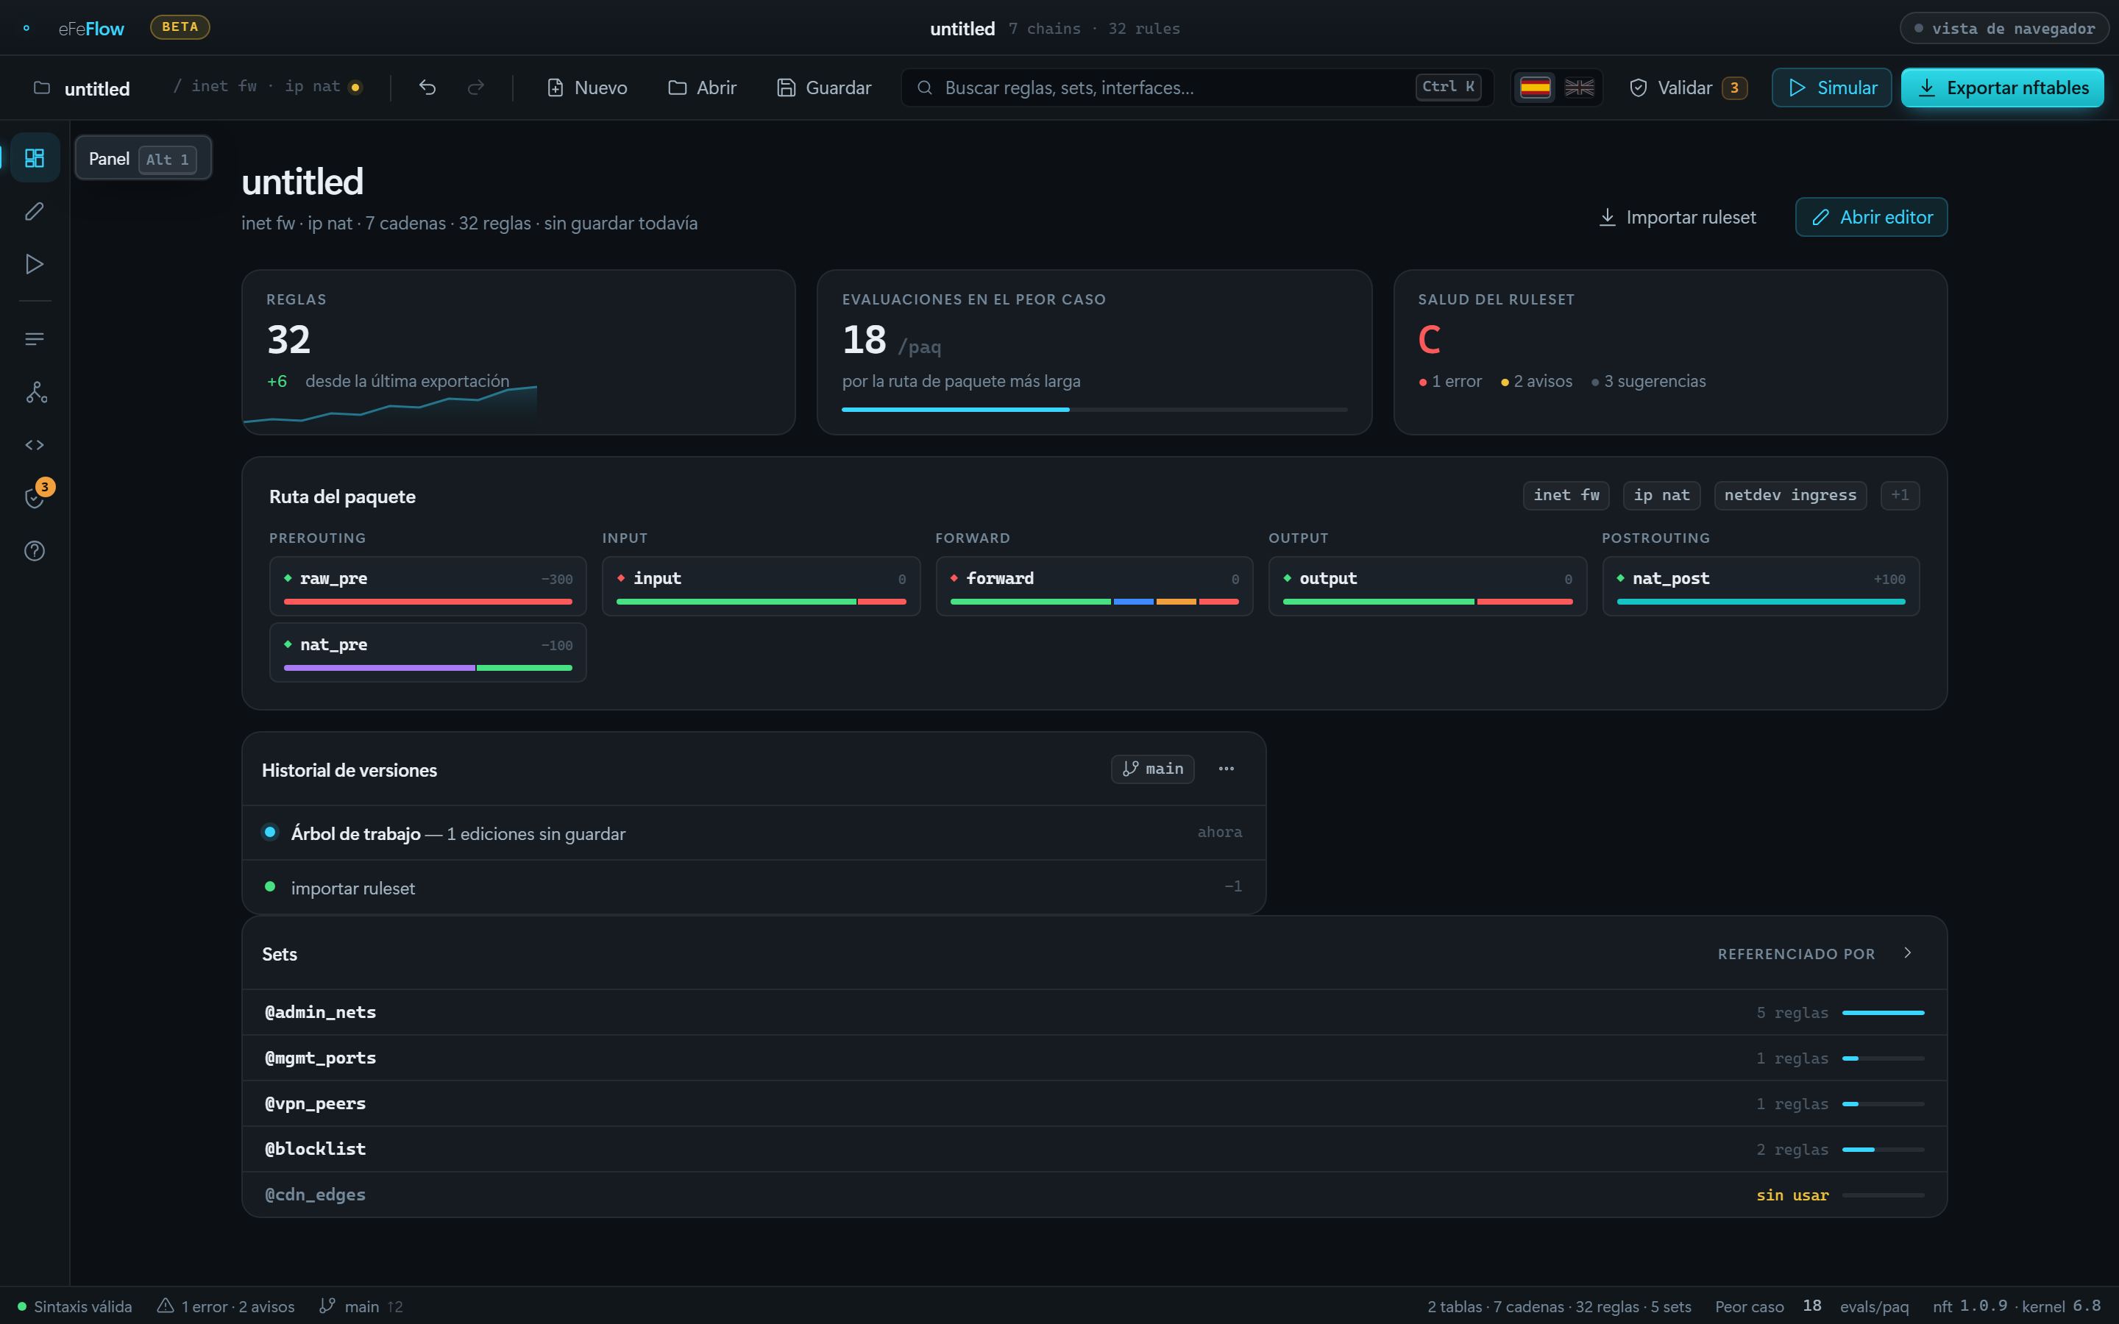Click the warning triangle in status bar
Viewport: 2119px width, 1324px height.
(166, 1306)
